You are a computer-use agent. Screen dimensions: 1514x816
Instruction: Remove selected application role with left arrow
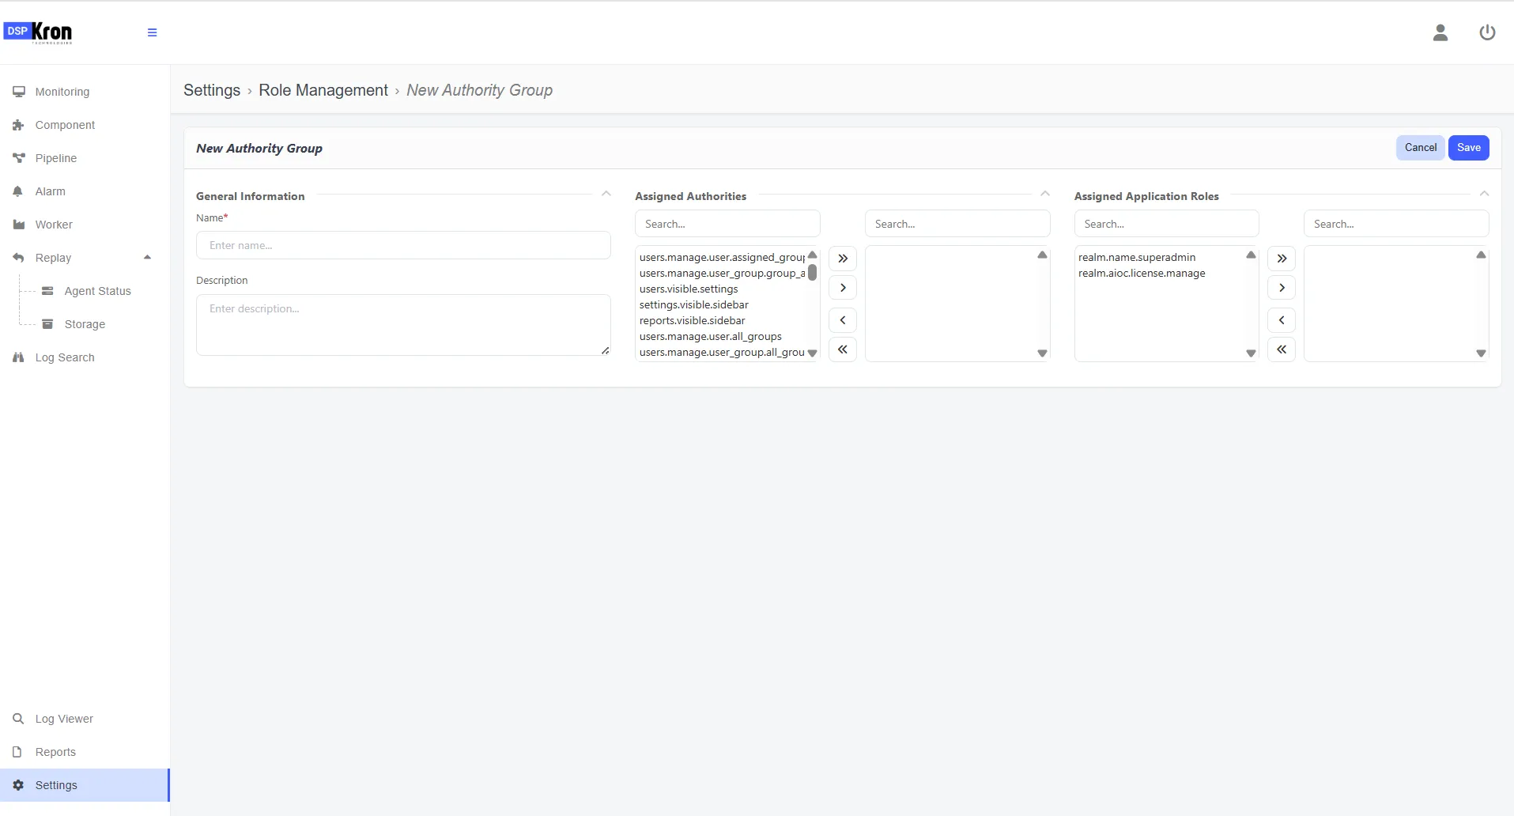click(x=1282, y=320)
